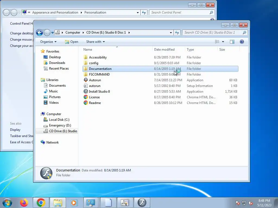Select the License Chrome HTML icon
Viewport: 278px width, 208px height.
coord(86,97)
